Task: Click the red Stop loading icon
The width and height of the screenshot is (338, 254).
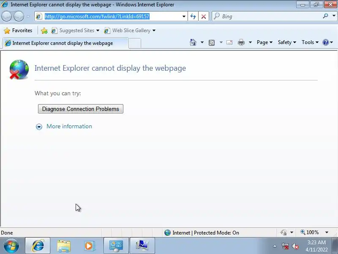Action: [204, 17]
